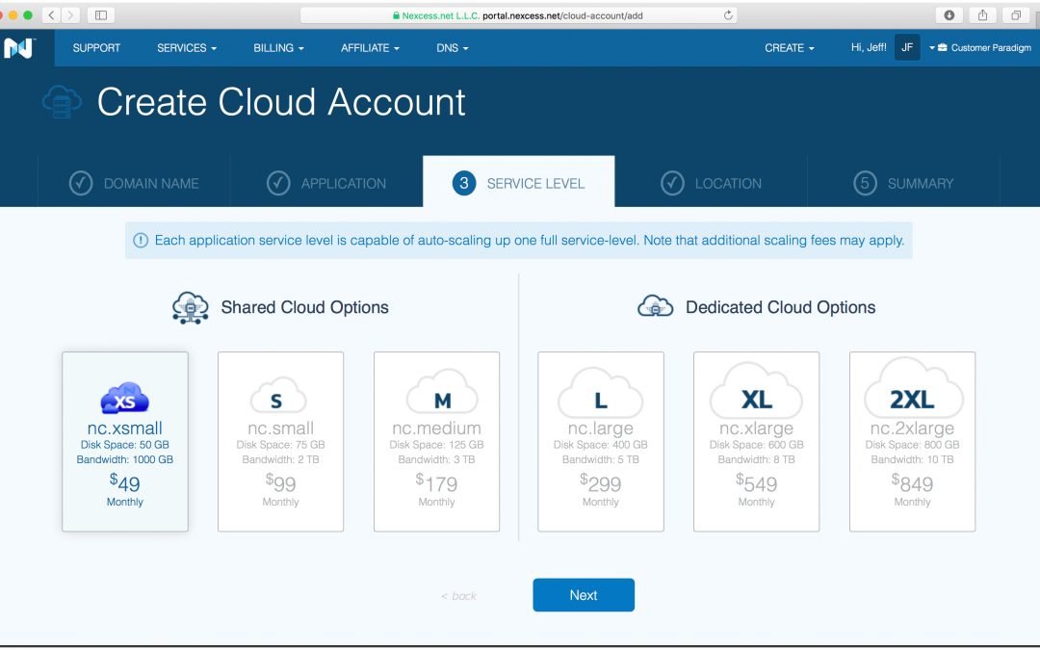1040x650 pixels.
Task: Click the Safari address bar
Action: pos(520,15)
